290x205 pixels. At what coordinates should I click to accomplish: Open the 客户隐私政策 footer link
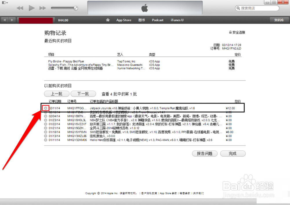tap(149, 193)
